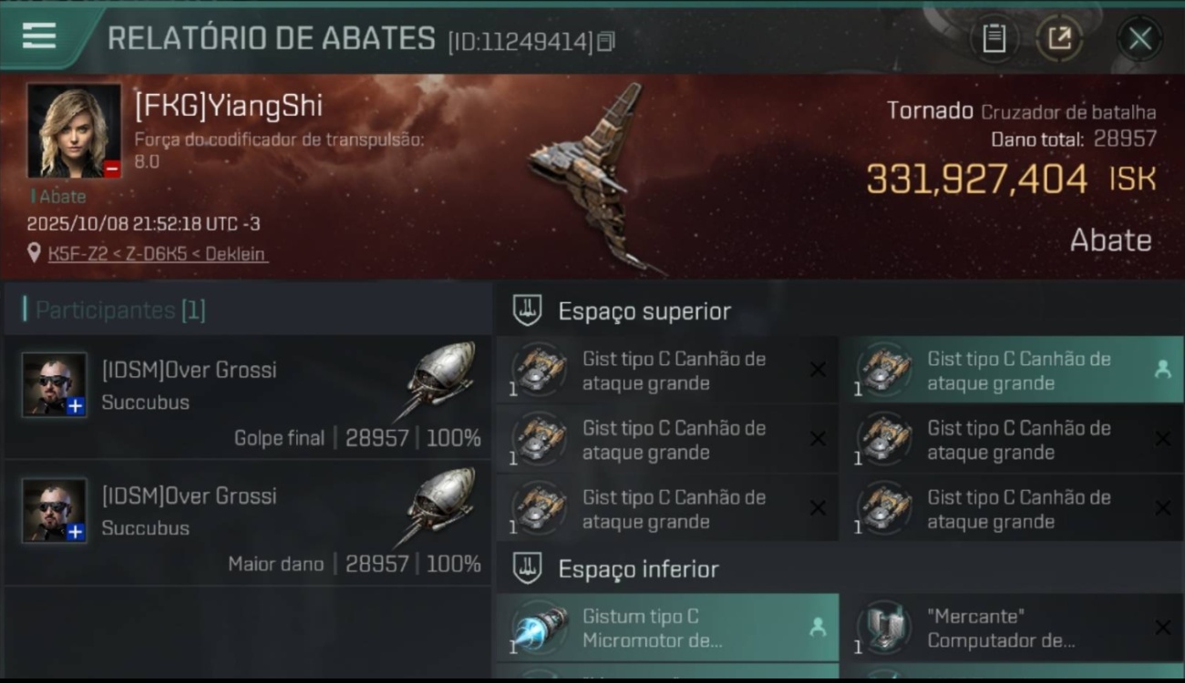Screen dimensions: 1185x683
Task: Click the clipboard icon in header
Action: click(994, 38)
